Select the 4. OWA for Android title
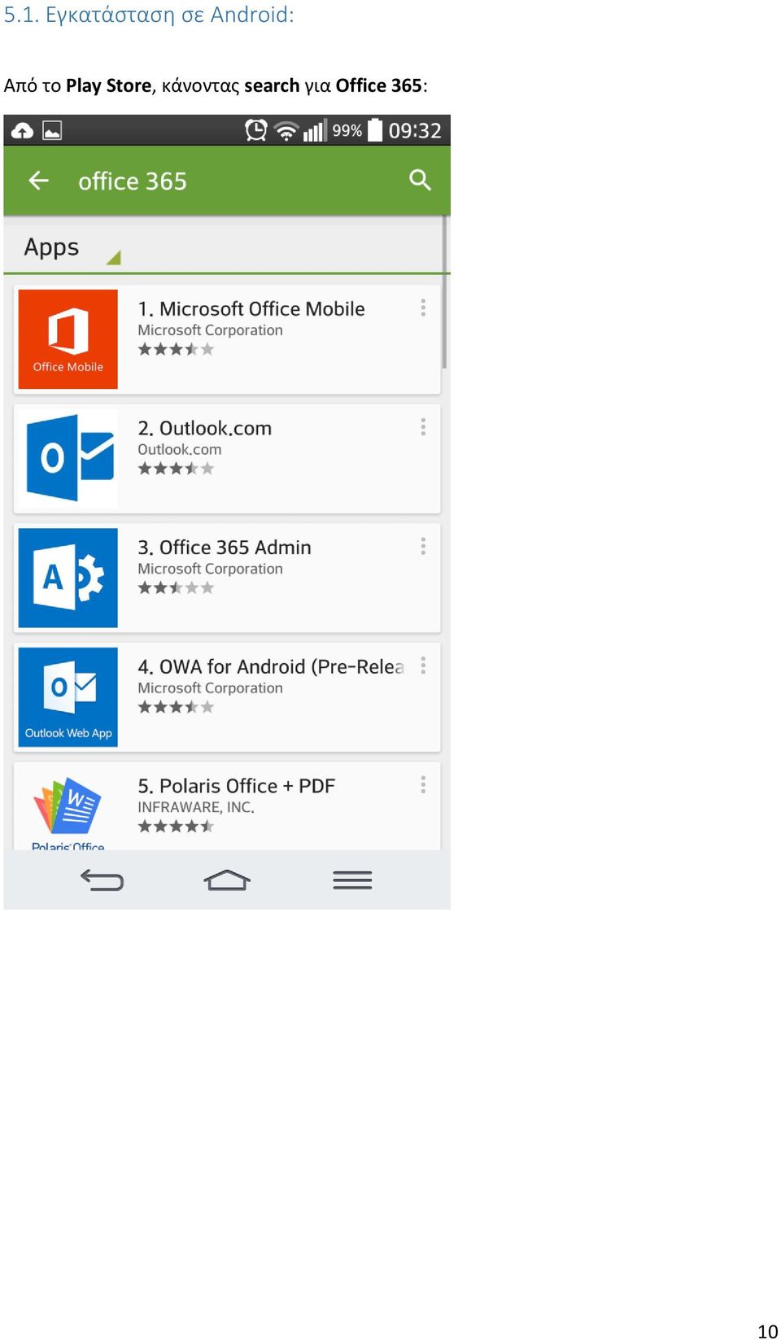 271,667
